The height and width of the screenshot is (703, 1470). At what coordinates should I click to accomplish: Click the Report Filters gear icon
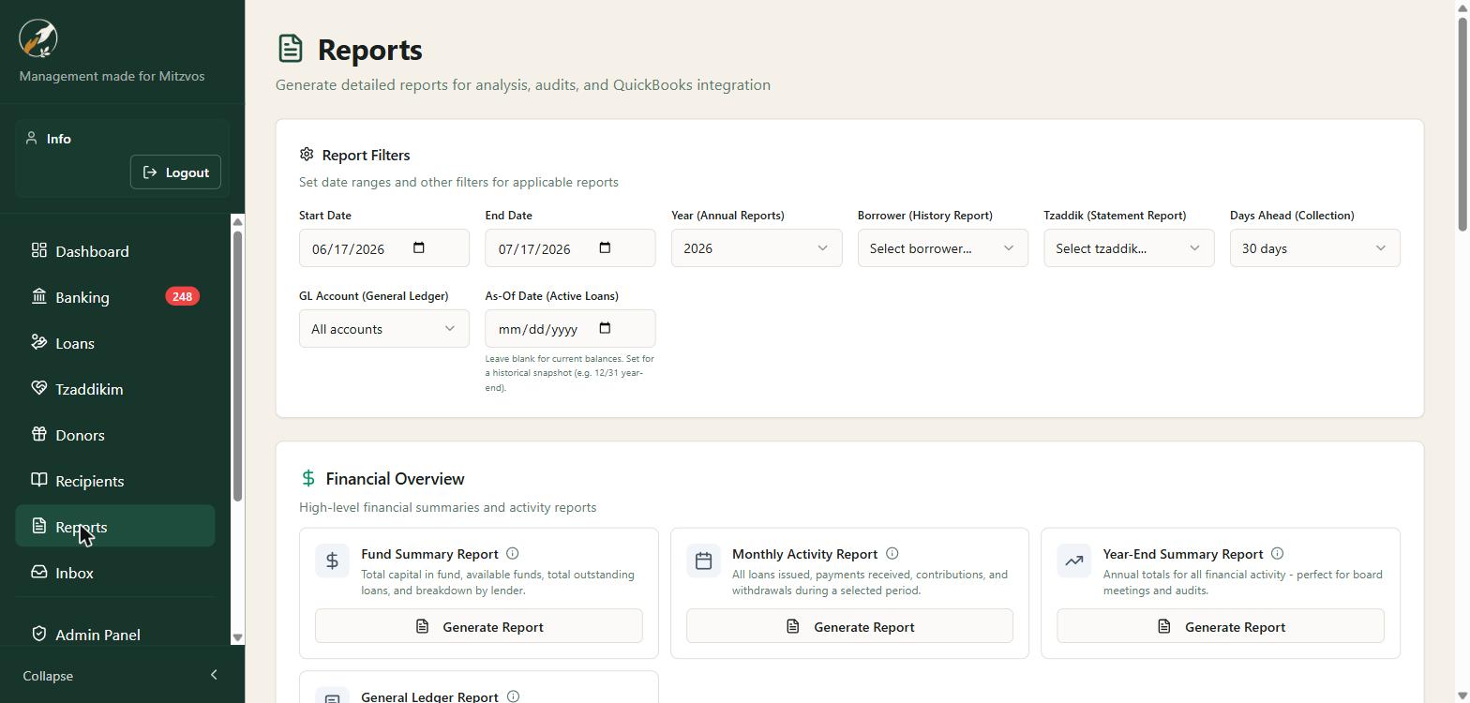pos(307,155)
